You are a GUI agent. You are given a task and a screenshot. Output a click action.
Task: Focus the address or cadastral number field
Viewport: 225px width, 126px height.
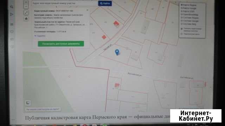(65, 3)
